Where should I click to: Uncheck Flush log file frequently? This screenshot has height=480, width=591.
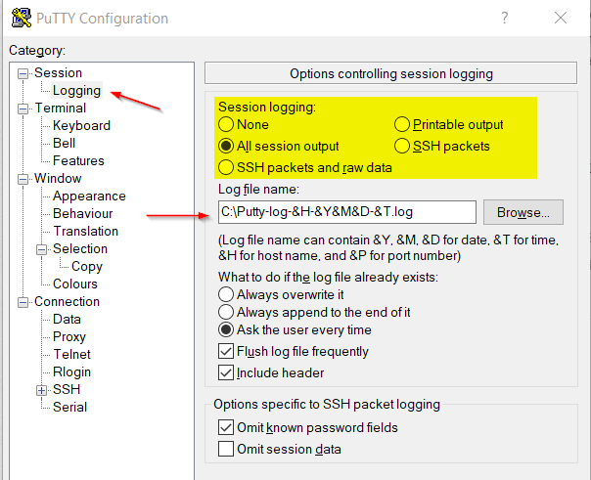(x=227, y=352)
